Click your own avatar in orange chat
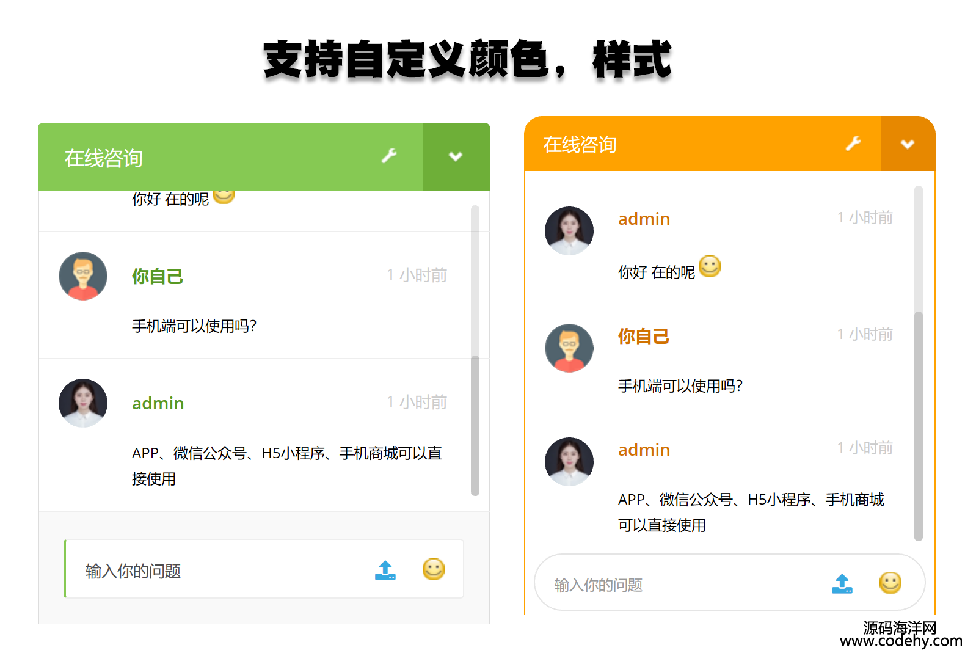The height and width of the screenshot is (653, 965). coord(569,348)
